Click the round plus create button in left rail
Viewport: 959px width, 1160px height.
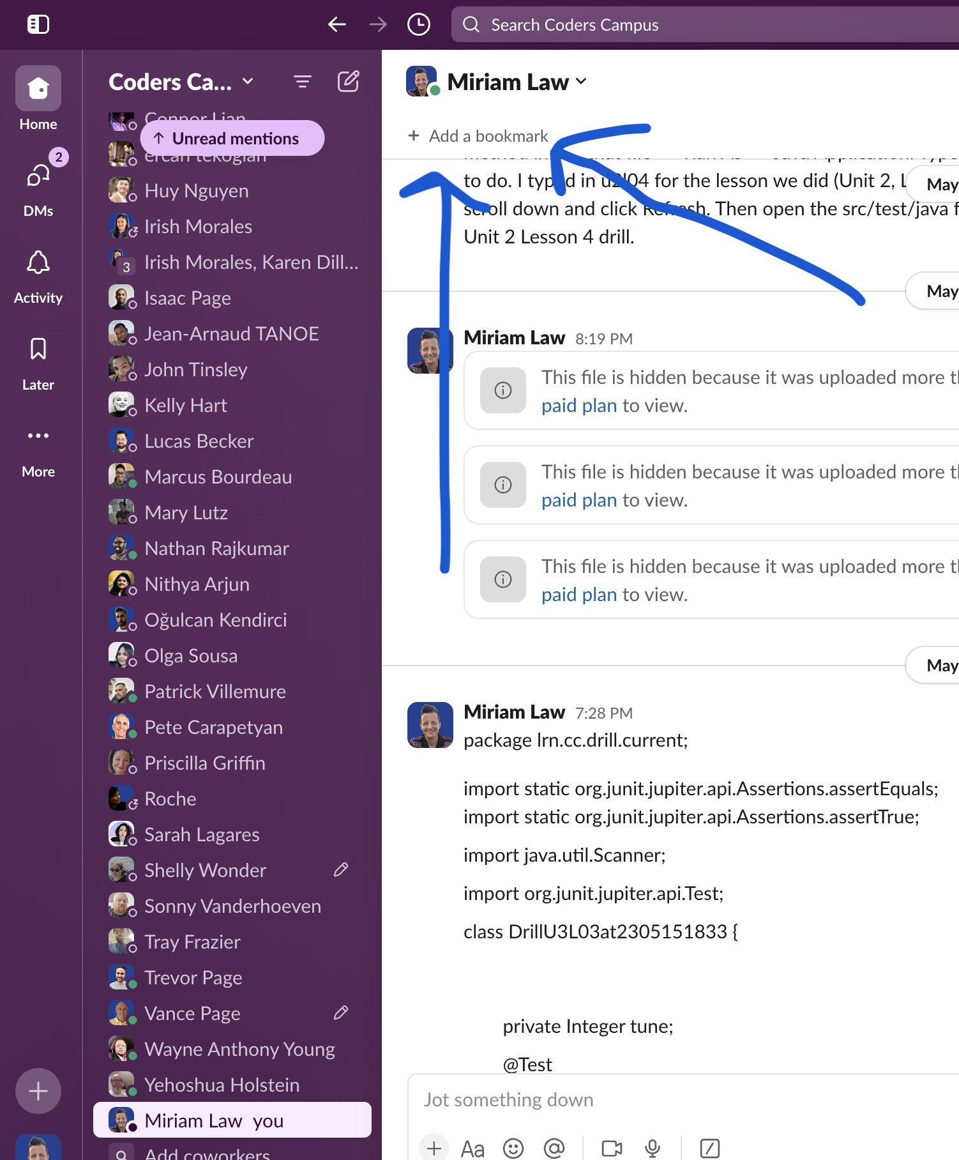click(38, 1091)
